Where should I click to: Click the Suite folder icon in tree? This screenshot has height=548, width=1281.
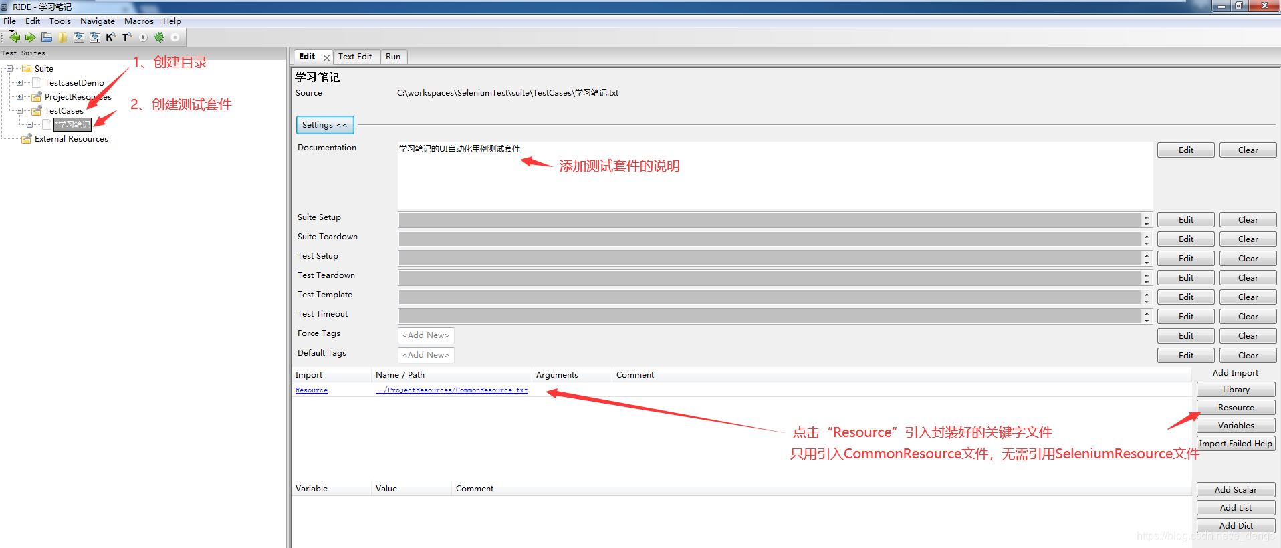click(27, 69)
